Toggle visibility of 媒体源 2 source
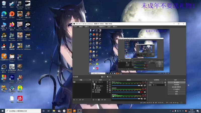201x113 pixels. click(108, 88)
